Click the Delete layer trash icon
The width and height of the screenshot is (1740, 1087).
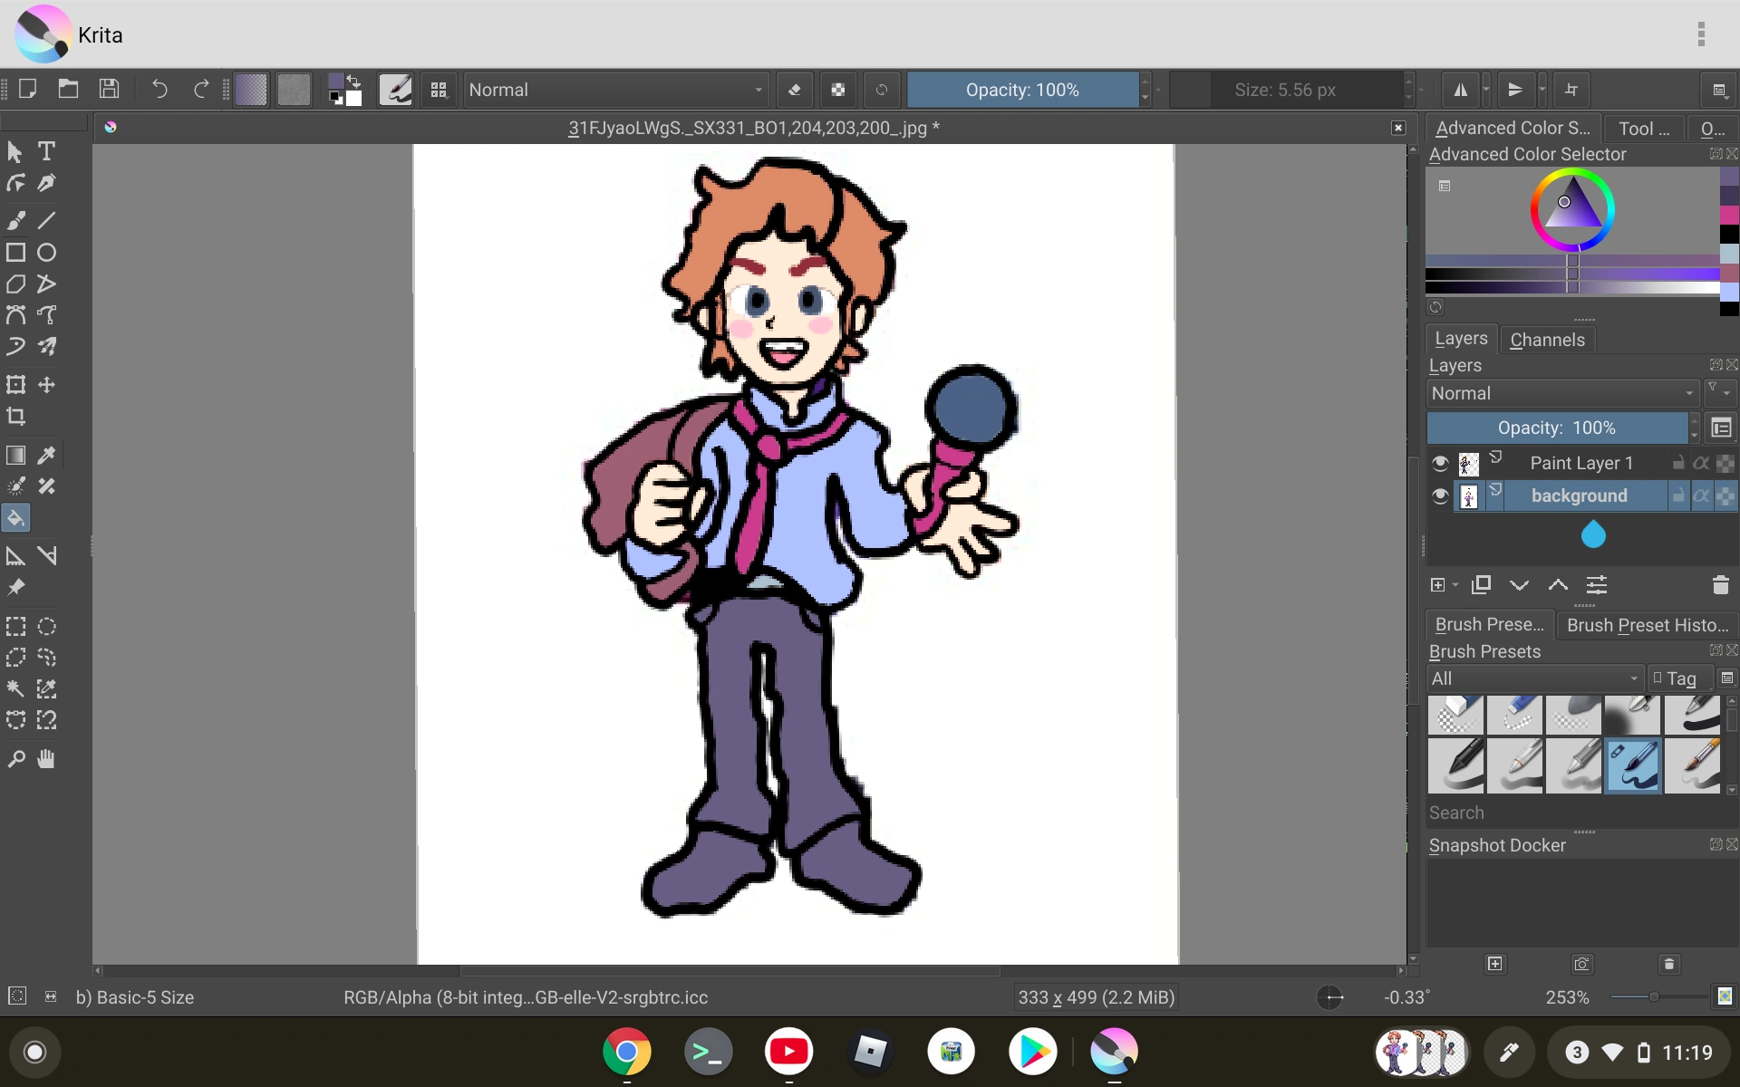tap(1720, 585)
